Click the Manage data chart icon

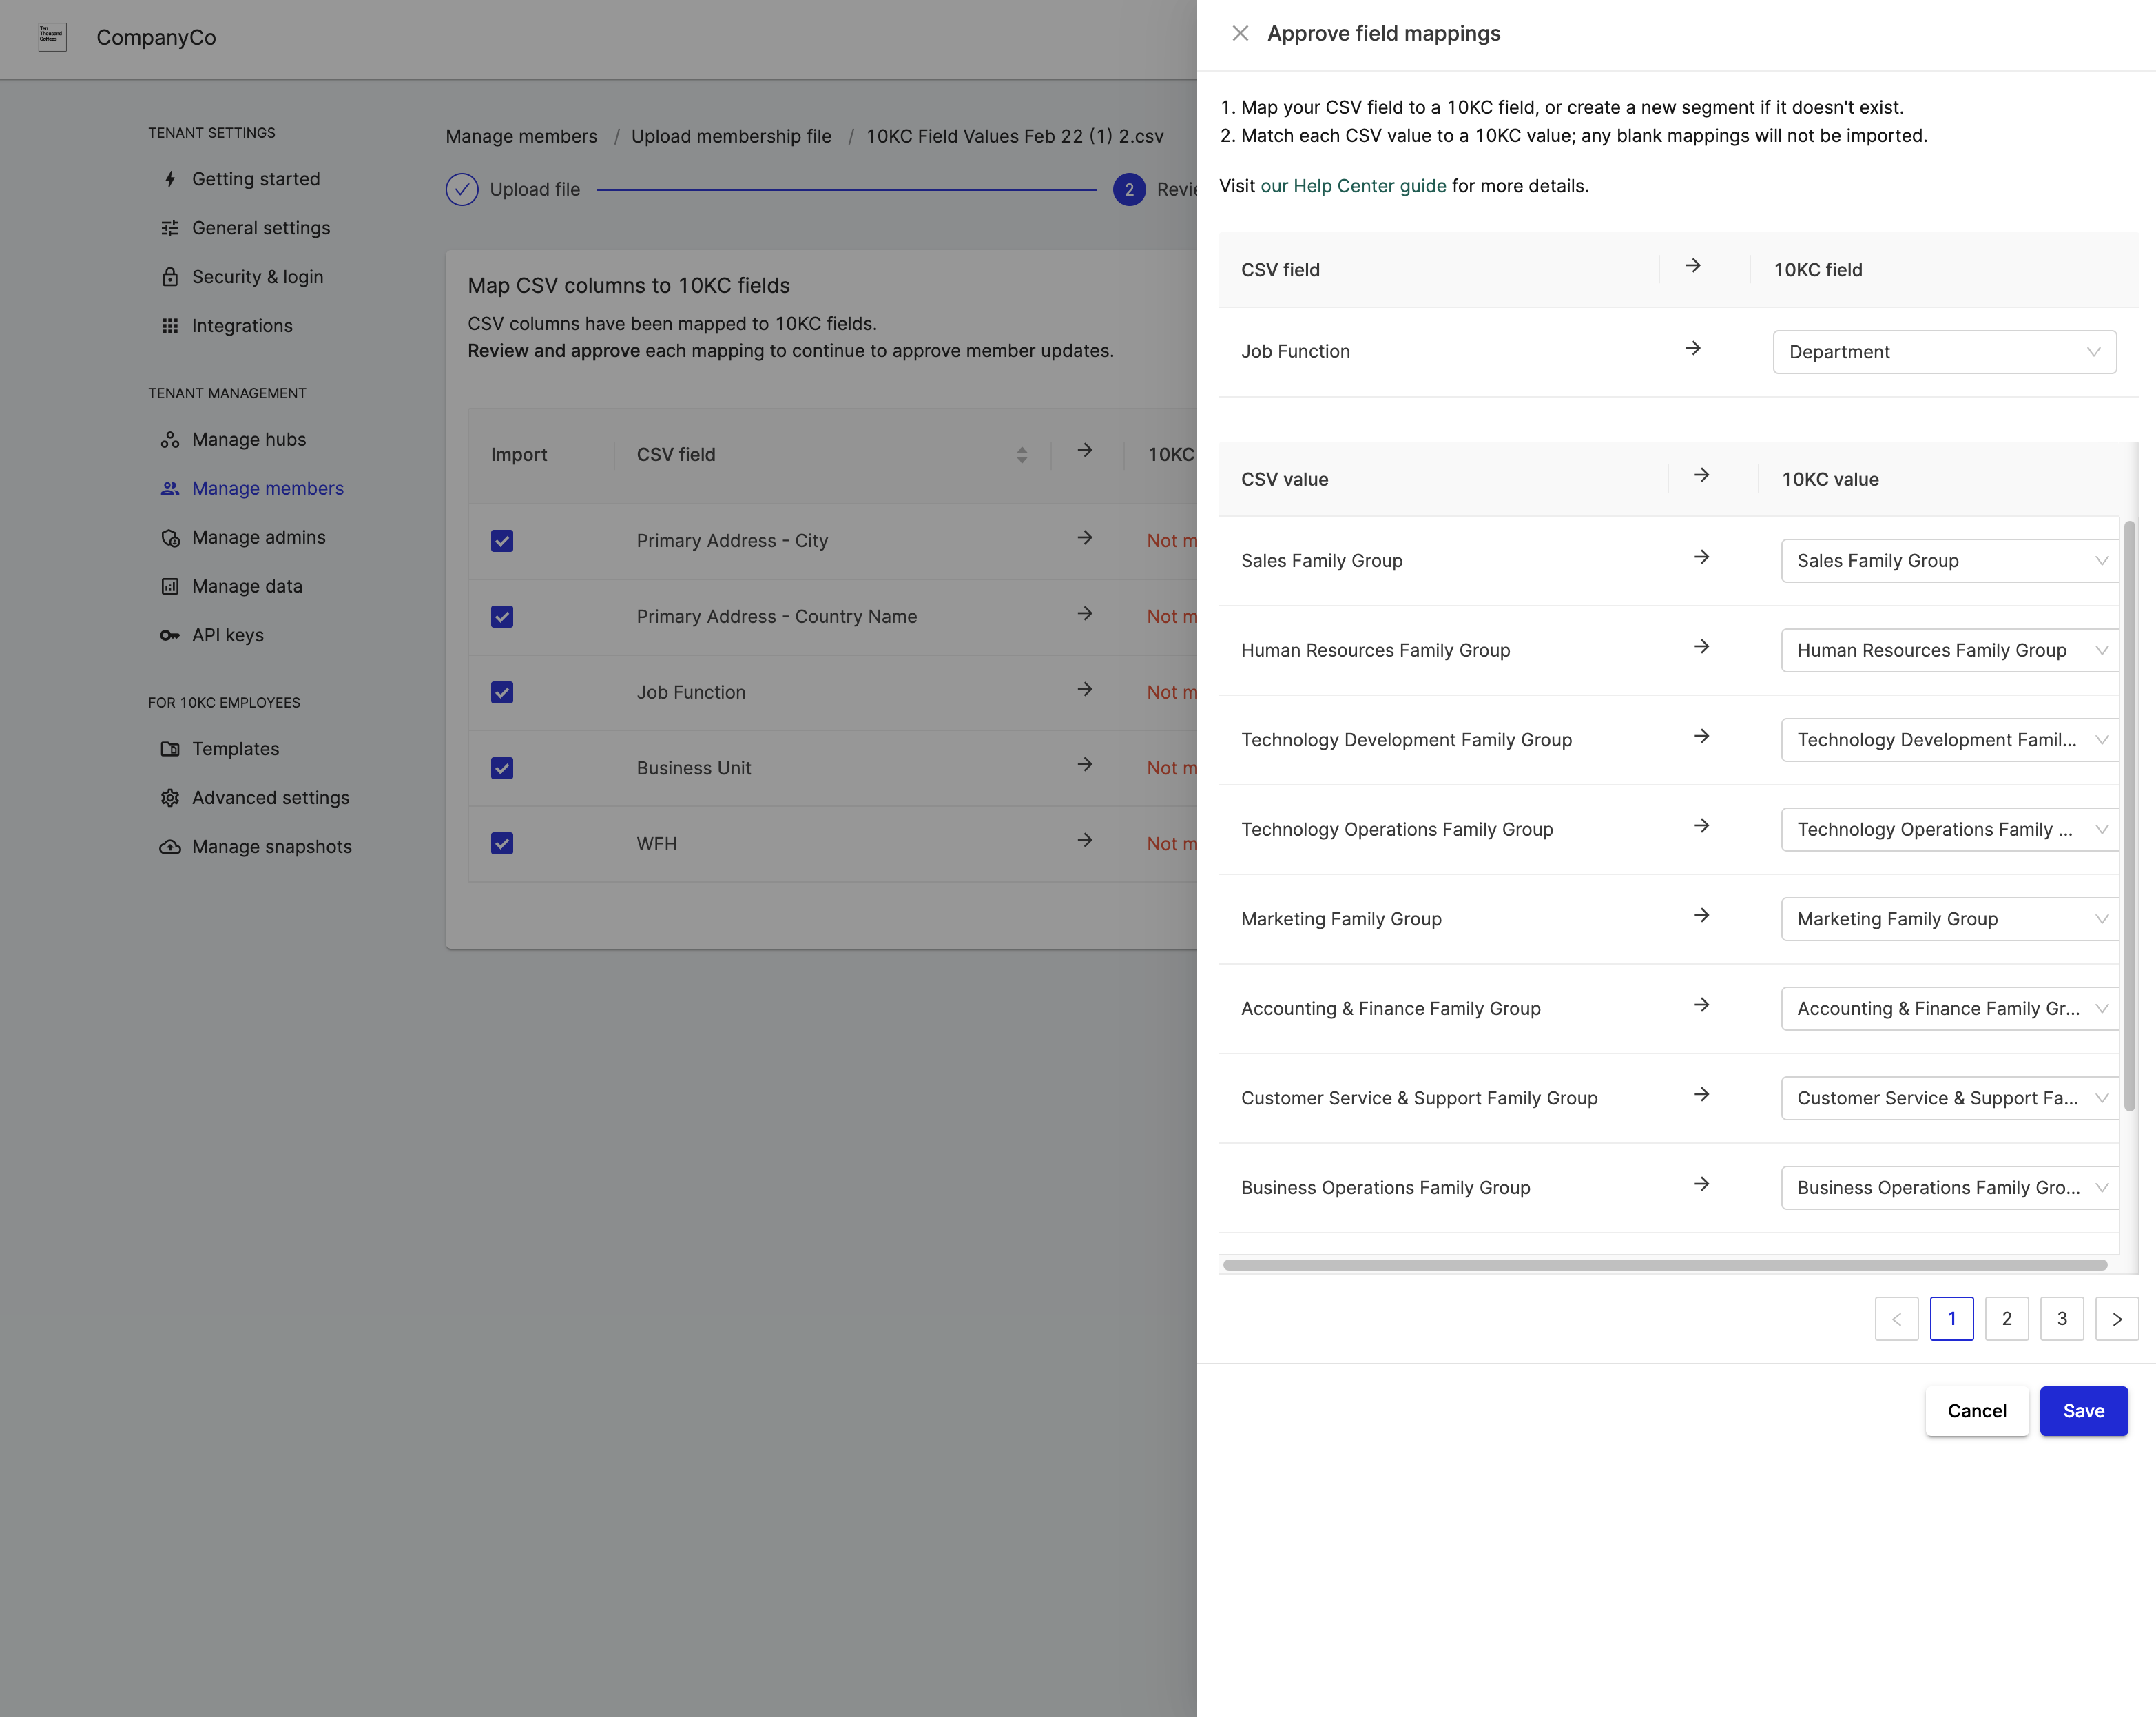click(170, 587)
